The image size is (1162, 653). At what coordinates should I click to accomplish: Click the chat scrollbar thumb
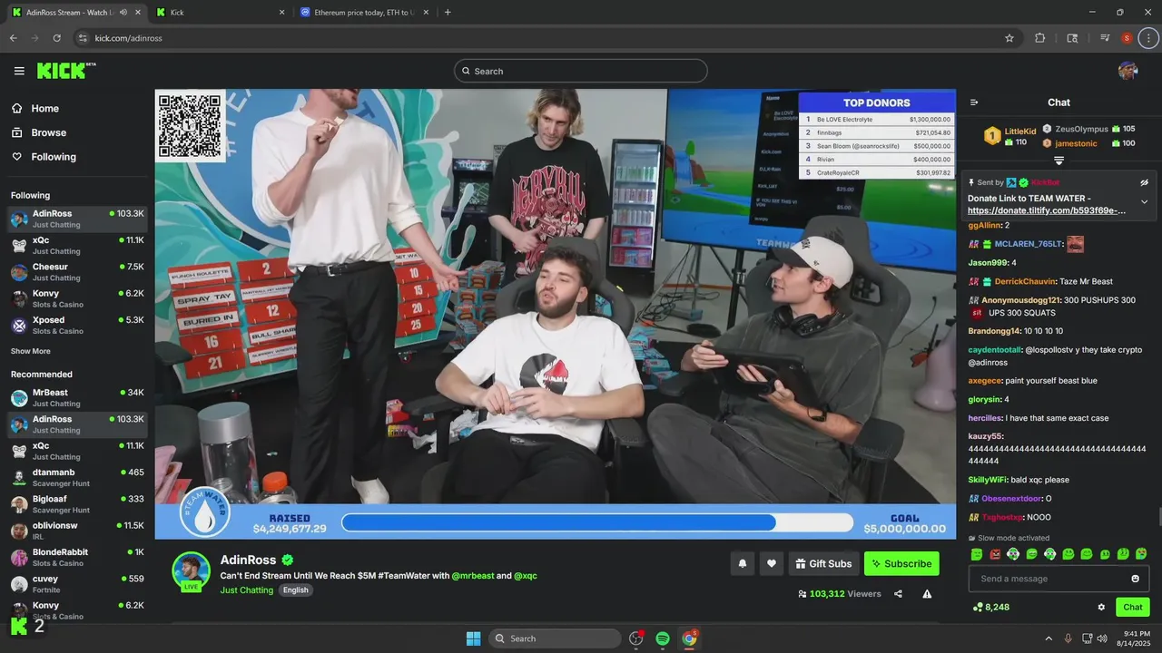coord(1158,518)
